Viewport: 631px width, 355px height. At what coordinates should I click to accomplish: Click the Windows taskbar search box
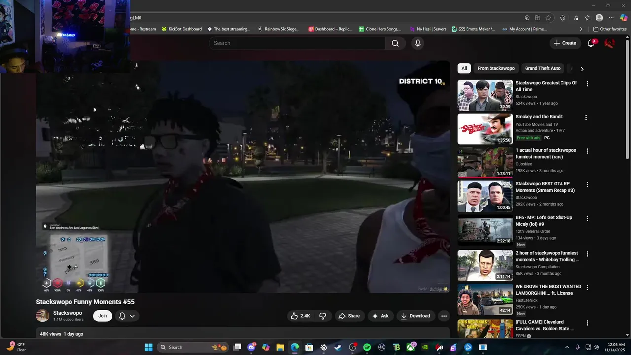tap(192, 347)
